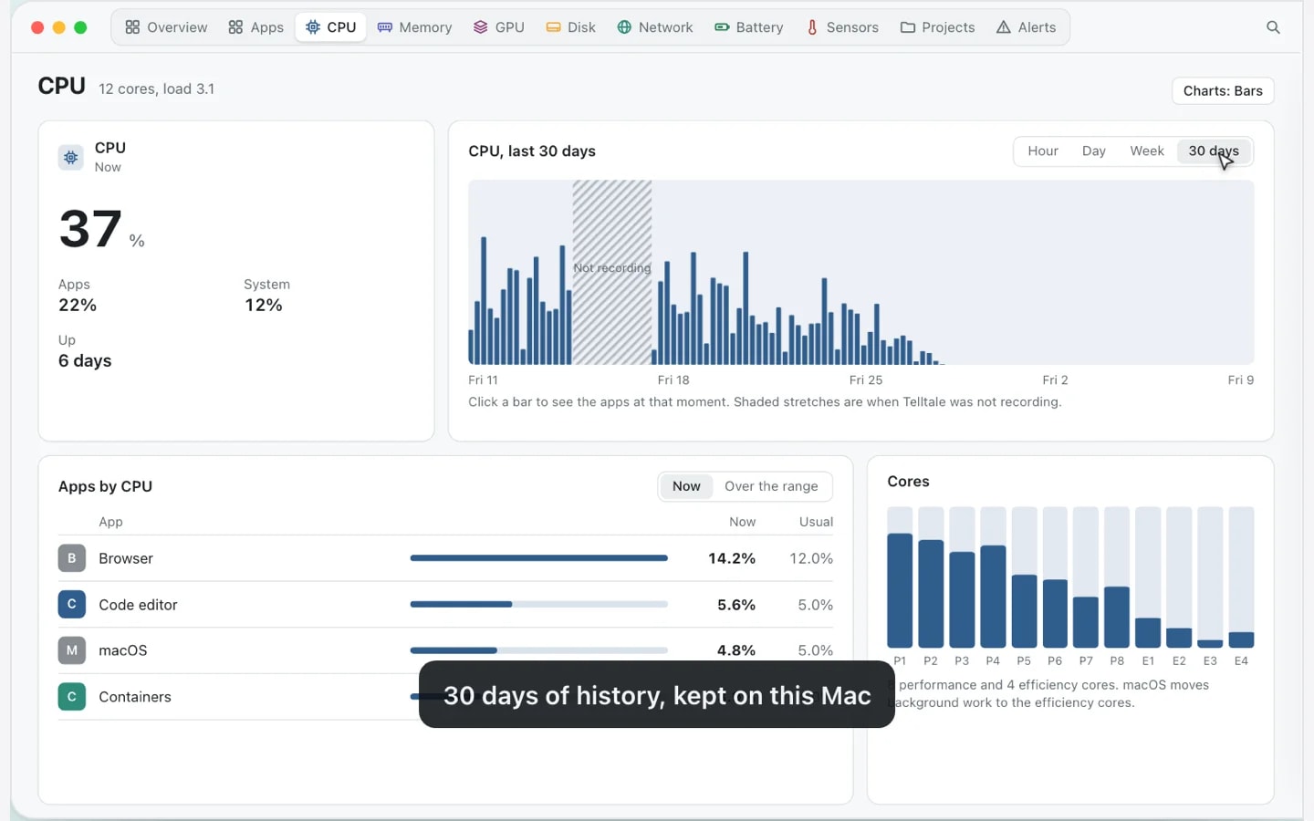Select the P1 core bar

click(x=900, y=577)
